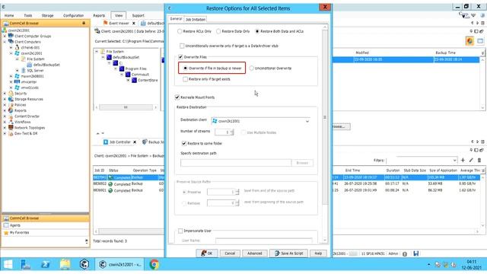Click the delete filter trash icon
The width and height of the screenshot is (487, 274).
pos(479,161)
